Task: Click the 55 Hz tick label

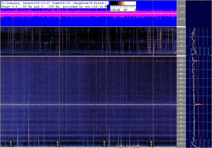Action: click(x=181, y=100)
